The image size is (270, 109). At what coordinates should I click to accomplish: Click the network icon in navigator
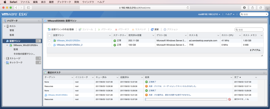click(7, 63)
